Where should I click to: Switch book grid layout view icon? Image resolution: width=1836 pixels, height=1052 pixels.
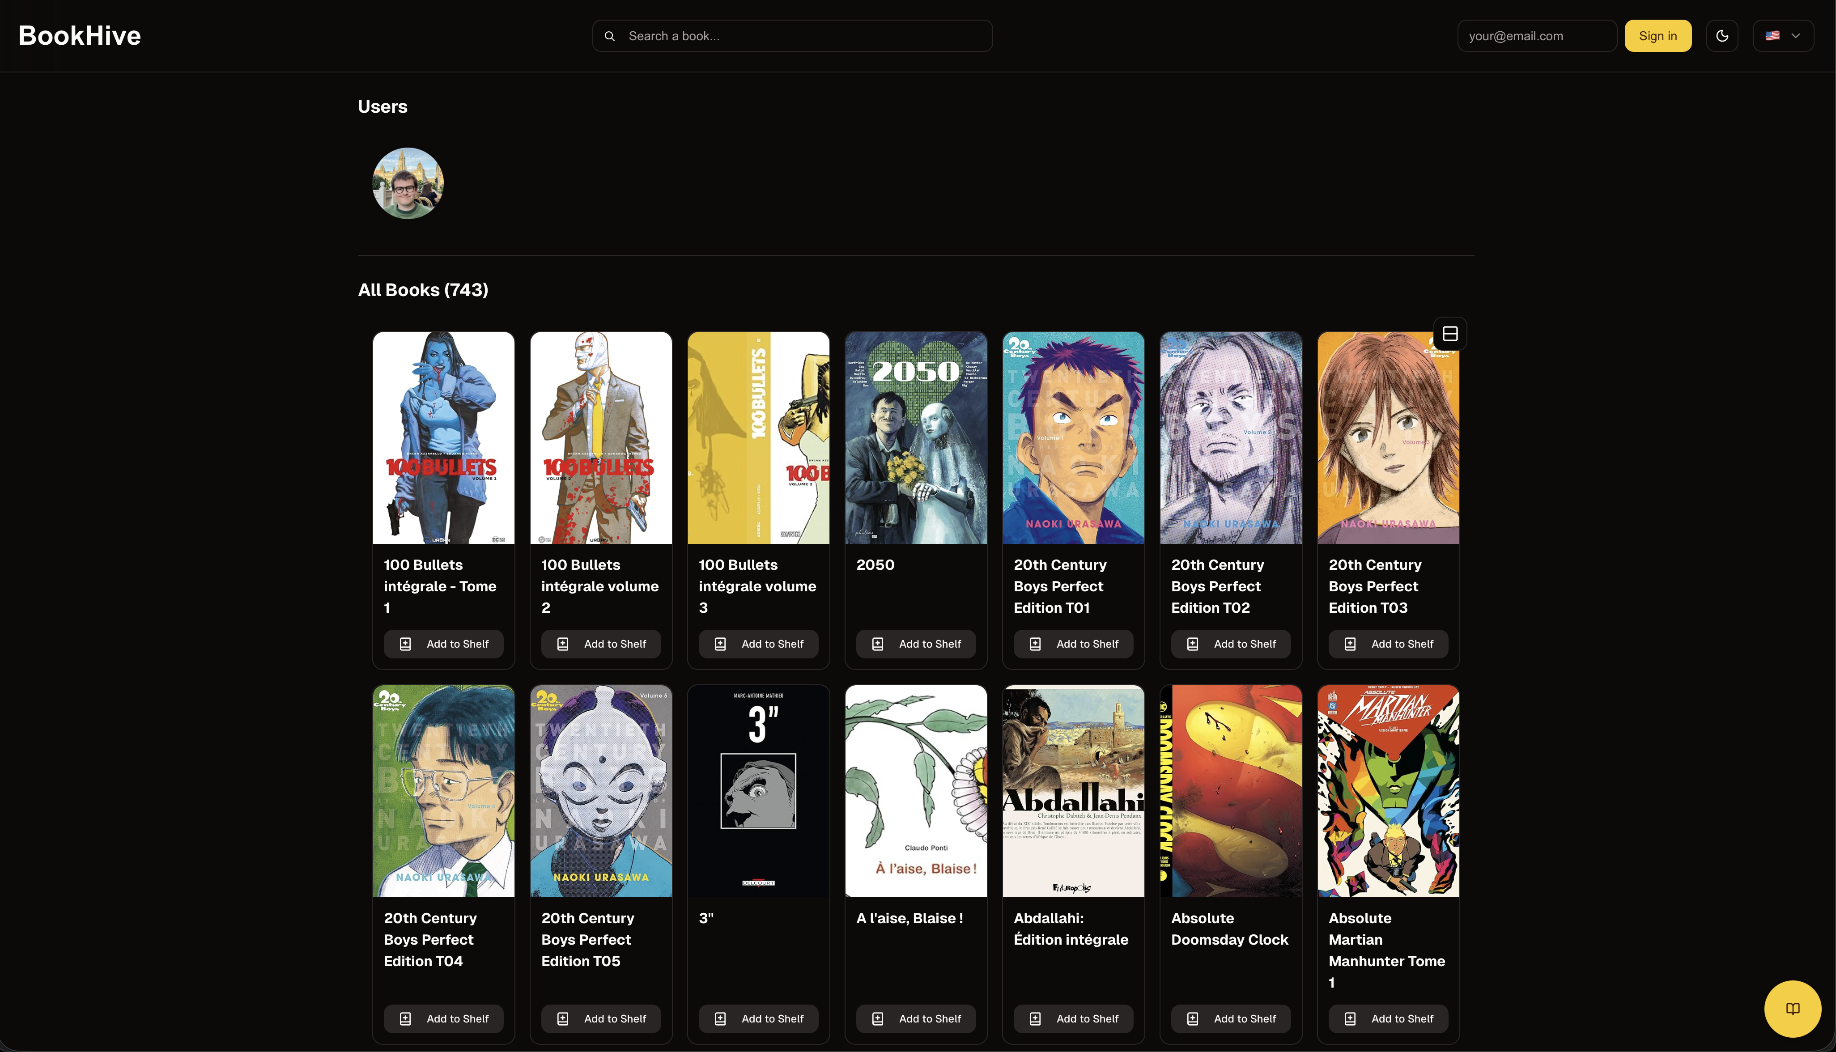pyautogui.click(x=1449, y=334)
